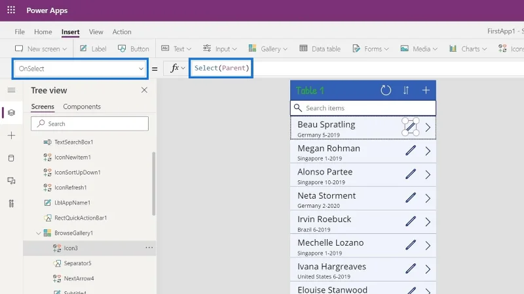Click the next arrow for Irvin Roebuck
The image size is (524, 294).
tap(428, 222)
